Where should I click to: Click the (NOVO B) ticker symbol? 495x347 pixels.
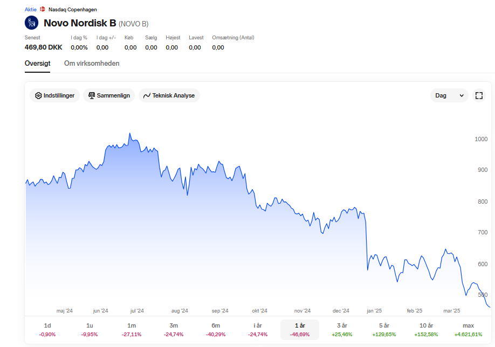134,24
